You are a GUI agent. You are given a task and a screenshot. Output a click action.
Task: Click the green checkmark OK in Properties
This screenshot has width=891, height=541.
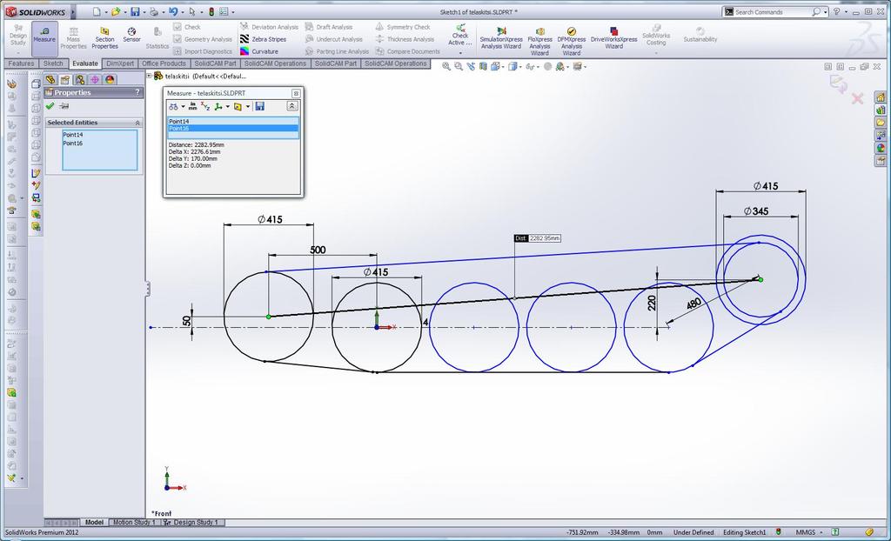pos(50,106)
